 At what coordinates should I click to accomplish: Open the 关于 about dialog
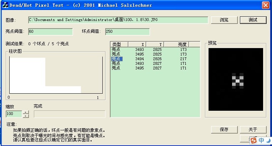[x=253, y=130]
